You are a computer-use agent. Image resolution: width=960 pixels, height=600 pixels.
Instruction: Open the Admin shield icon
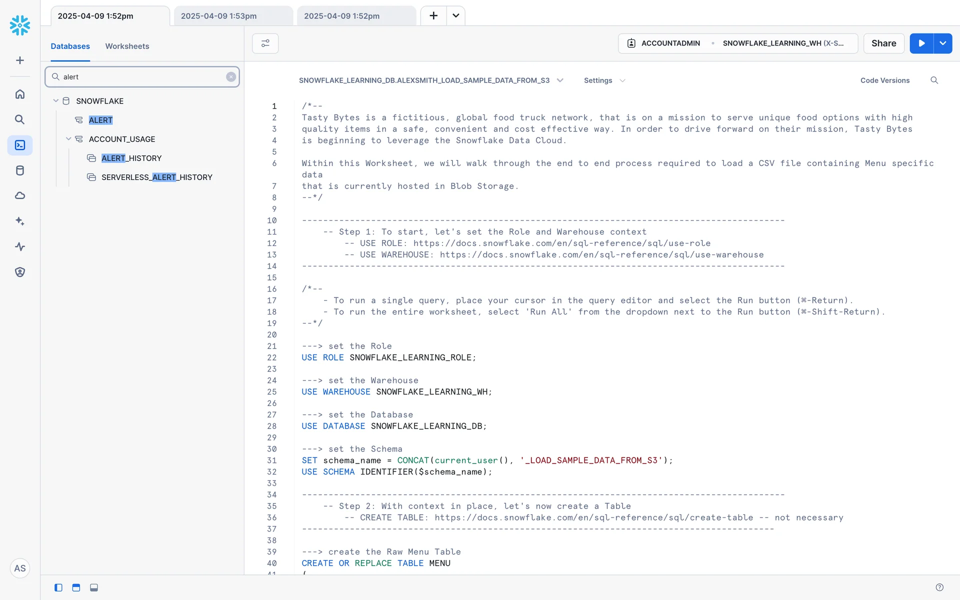[20, 272]
